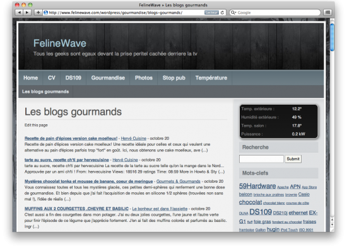Open the FelineWave site title link
347x249 pixels.
[x=60, y=43]
